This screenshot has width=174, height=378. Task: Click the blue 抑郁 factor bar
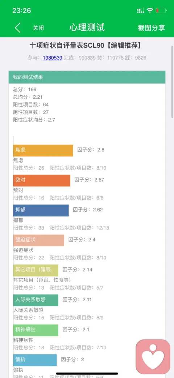41,210
